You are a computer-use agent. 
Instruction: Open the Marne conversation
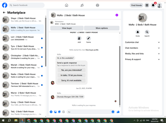click(x=23, y=94)
